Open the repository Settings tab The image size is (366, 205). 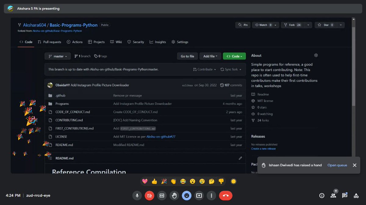click(x=180, y=42)
